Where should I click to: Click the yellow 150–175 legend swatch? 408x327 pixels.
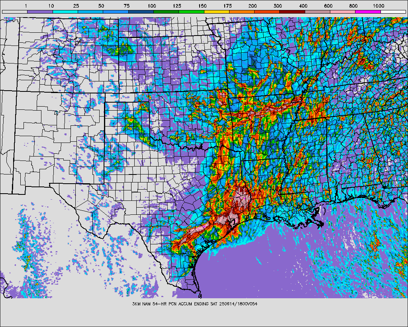point(217,12)
